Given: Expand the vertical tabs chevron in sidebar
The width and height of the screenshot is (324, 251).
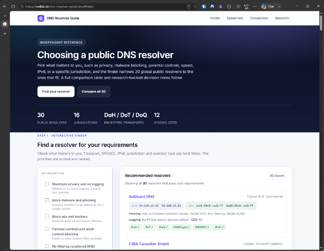Looking at the screenshot, I should (x=5, y=16).
